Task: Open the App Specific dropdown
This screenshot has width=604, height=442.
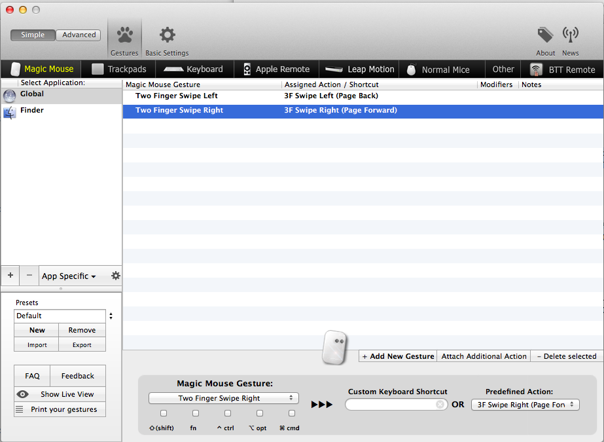Action: coord(69,276)
